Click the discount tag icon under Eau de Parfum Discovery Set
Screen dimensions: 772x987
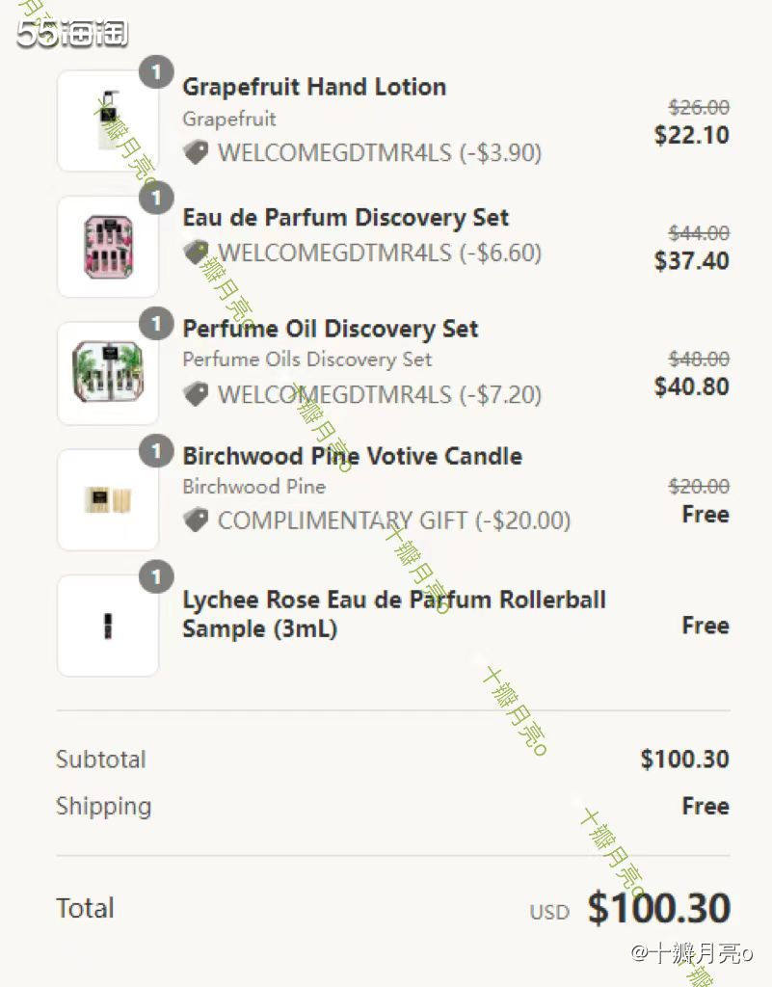196,253
